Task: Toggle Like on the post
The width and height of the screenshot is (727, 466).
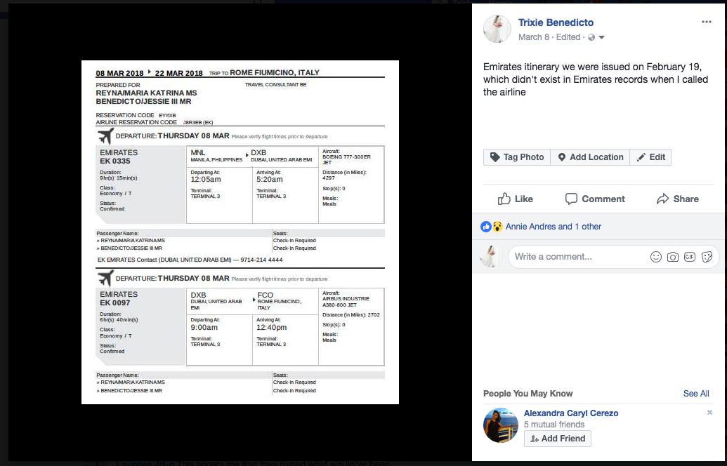Action: tap(515, 199)
